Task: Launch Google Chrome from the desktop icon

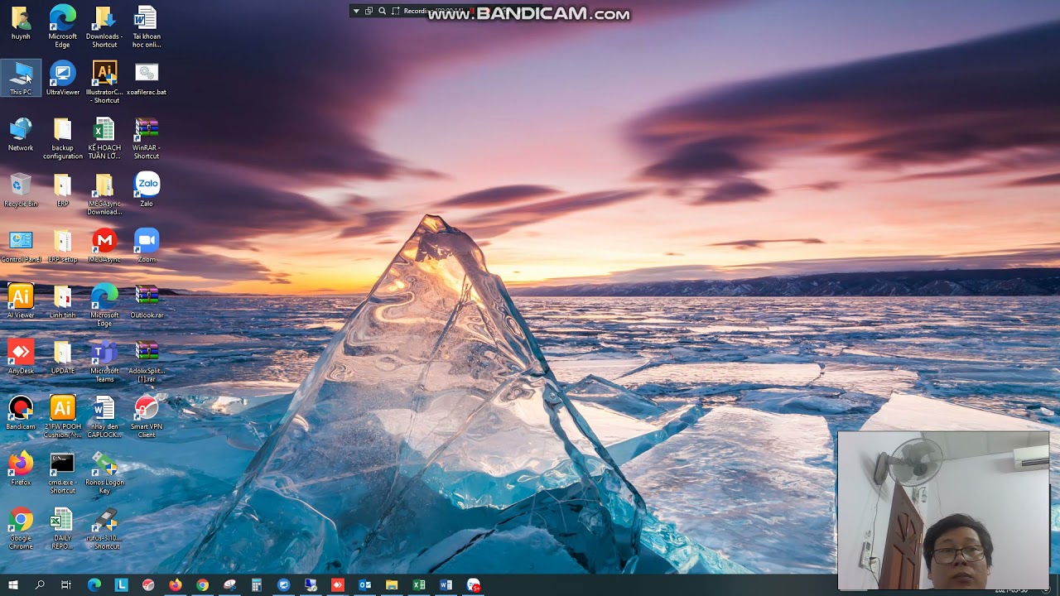Action: tap(21, 528)
